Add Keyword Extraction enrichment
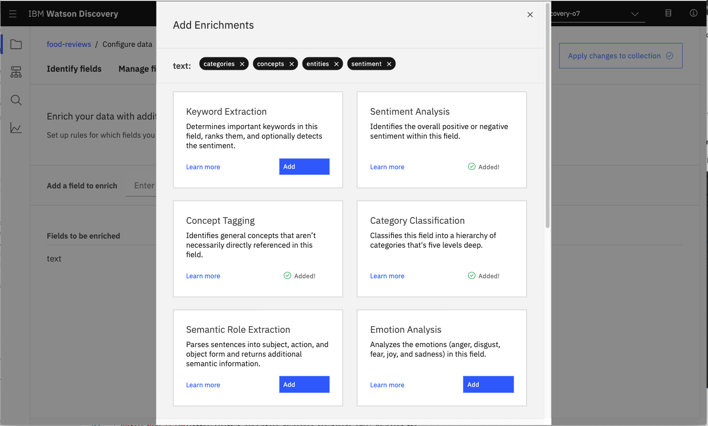The image size is (708, 426). coord(304,166)
